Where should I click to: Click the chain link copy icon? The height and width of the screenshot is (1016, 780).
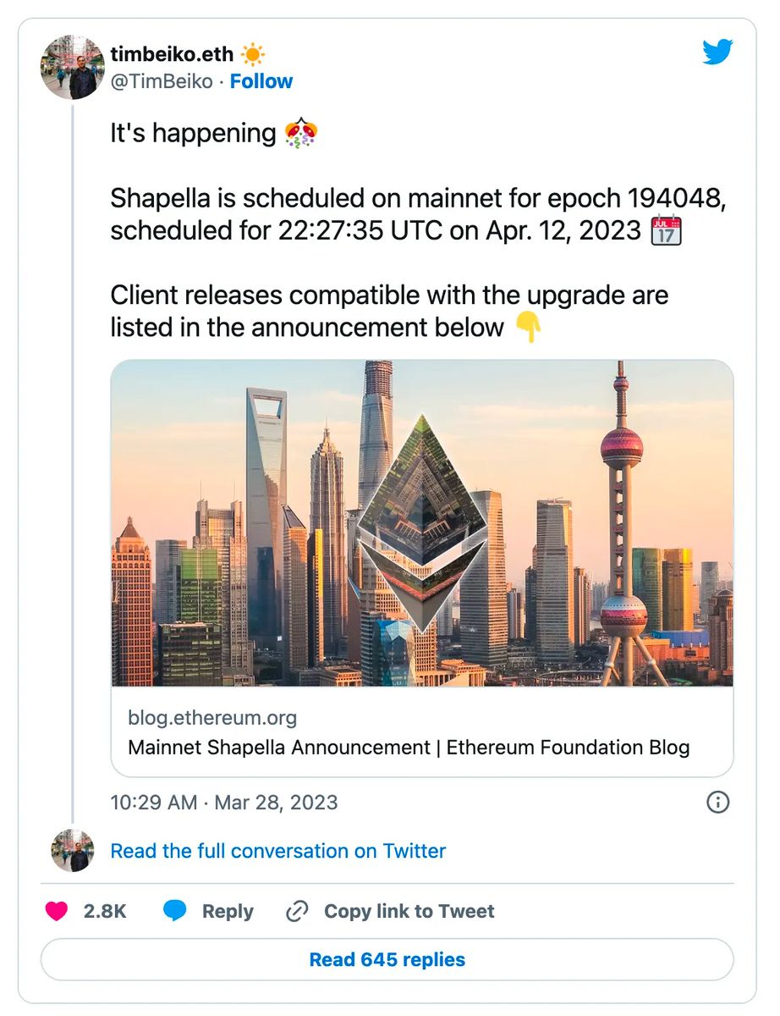point(297,911)
